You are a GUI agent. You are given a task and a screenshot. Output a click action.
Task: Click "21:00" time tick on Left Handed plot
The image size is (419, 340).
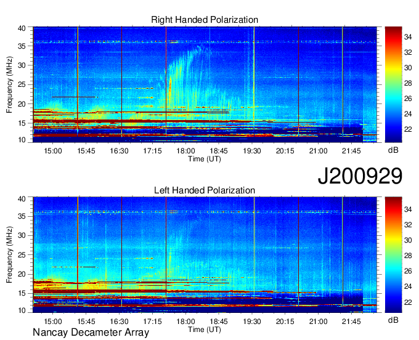click(x=319, y=322)
